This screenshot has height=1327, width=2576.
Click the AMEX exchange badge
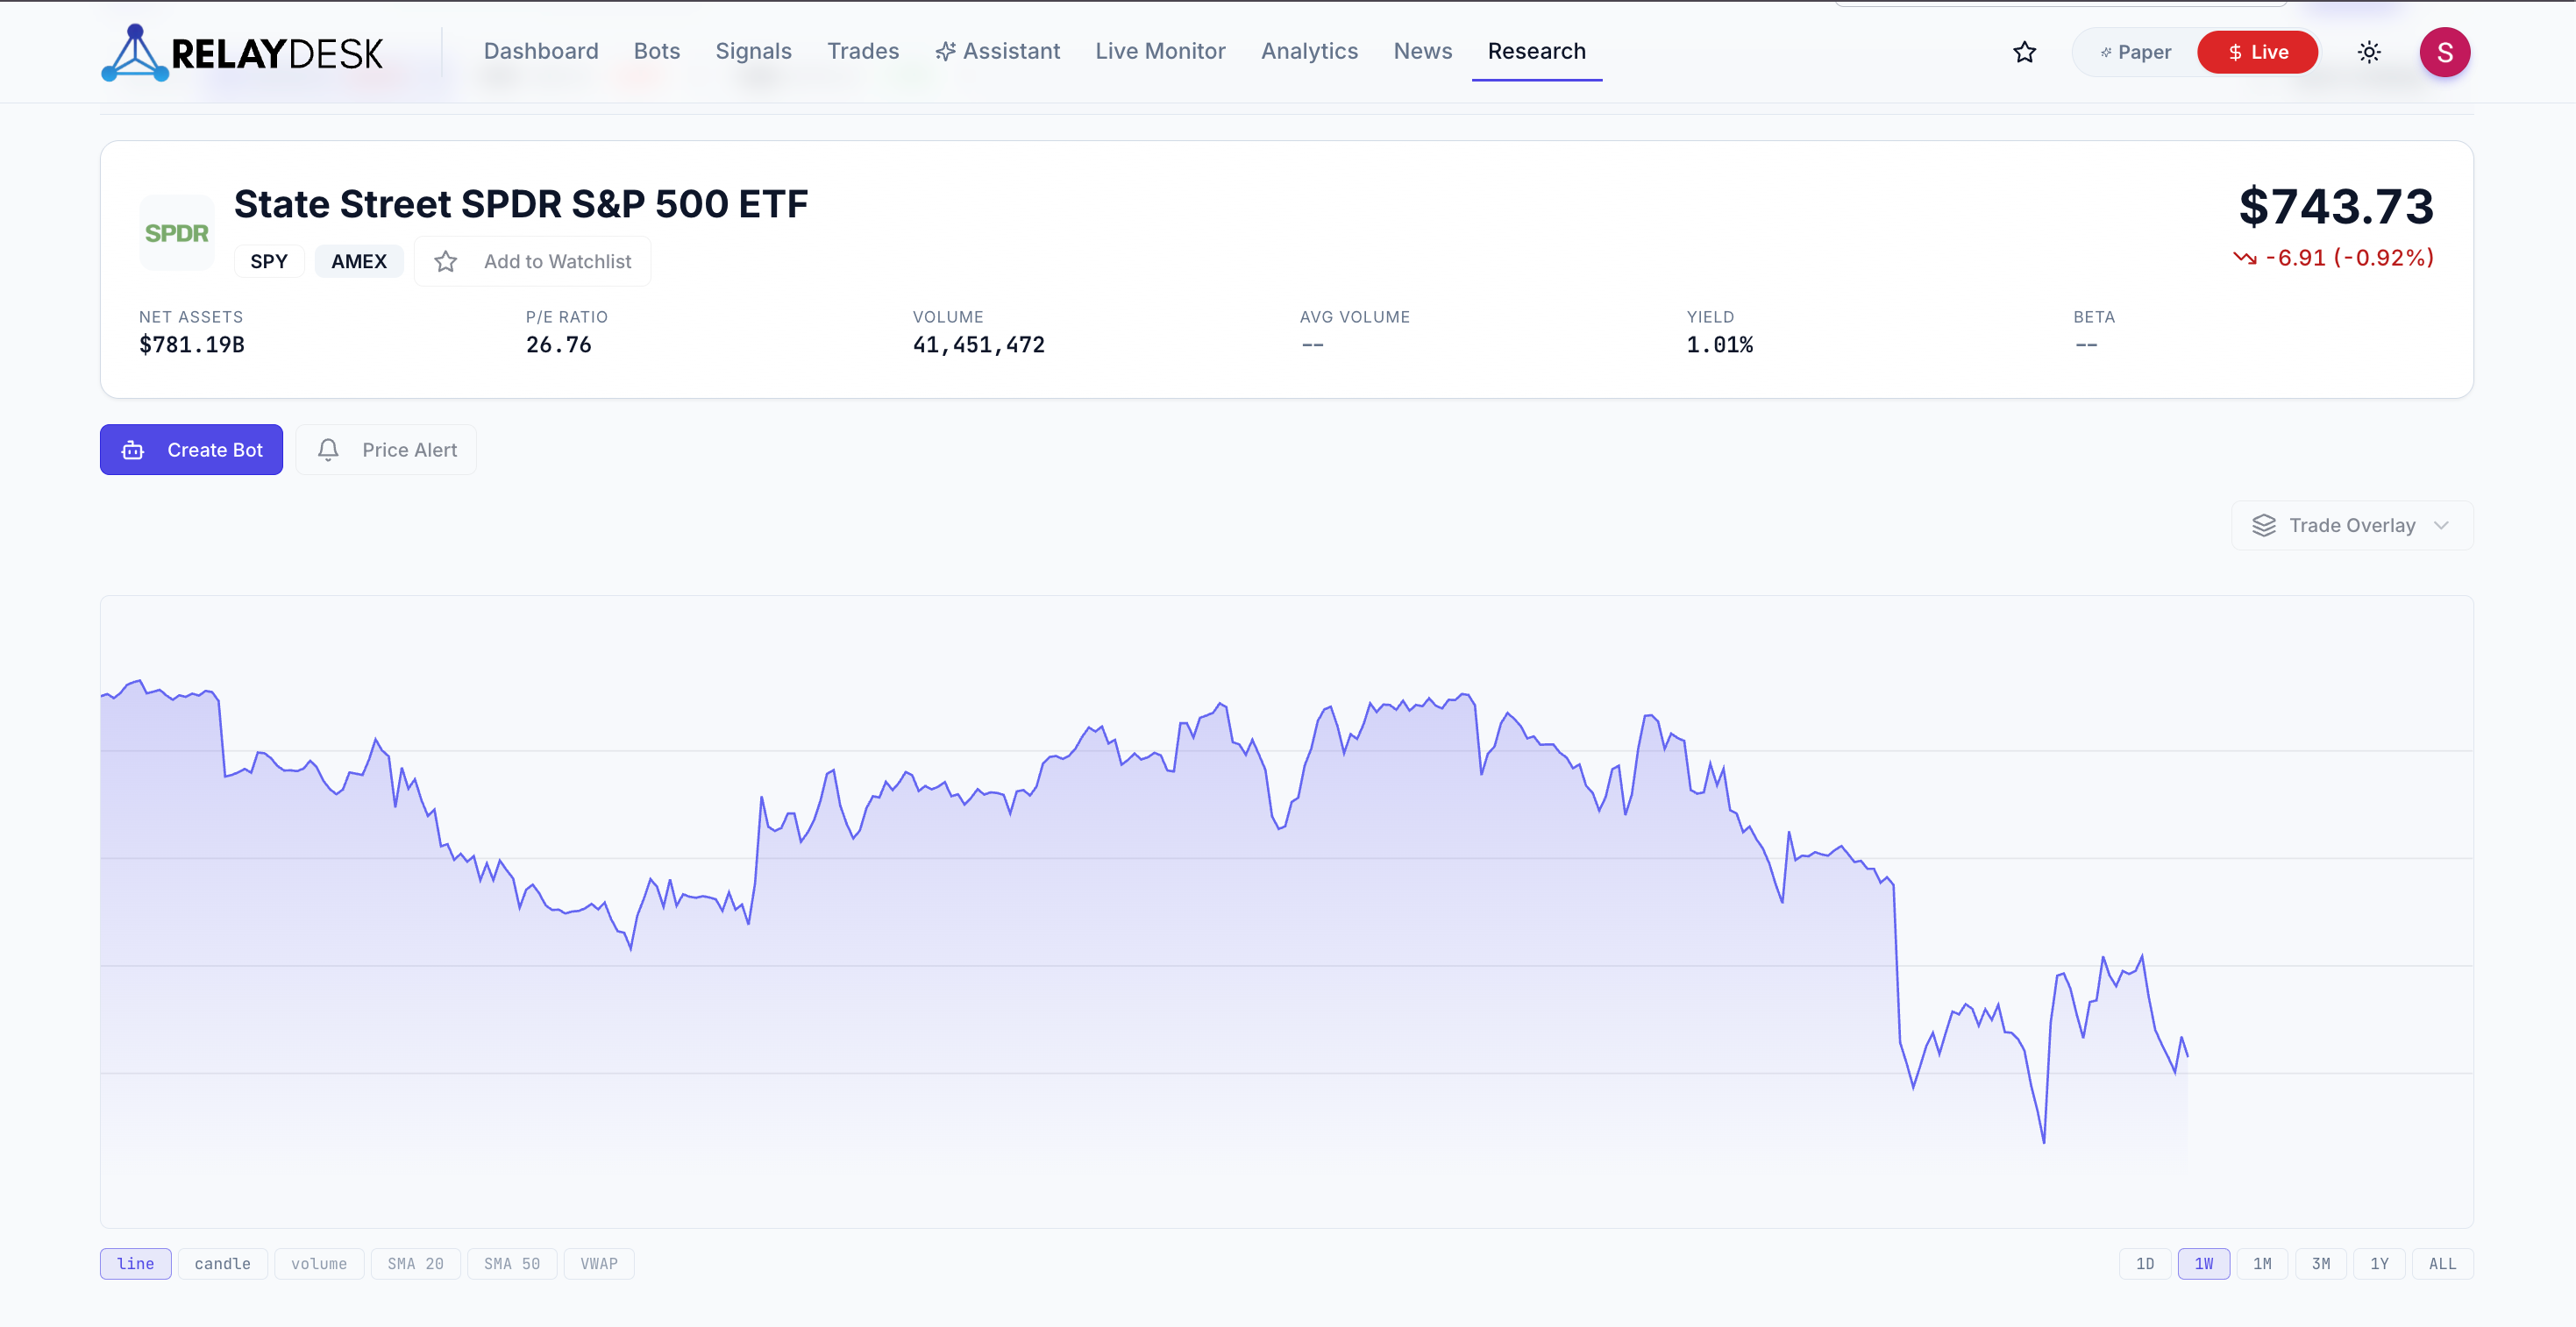359,261
